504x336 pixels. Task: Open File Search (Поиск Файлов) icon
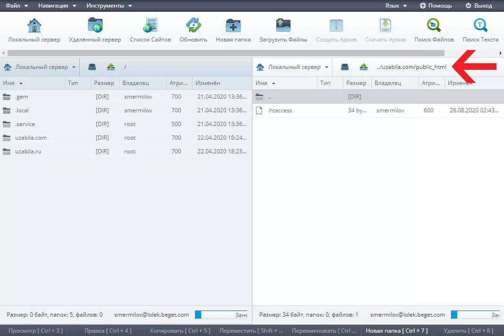pyautogui.click(x=434, y=25)
